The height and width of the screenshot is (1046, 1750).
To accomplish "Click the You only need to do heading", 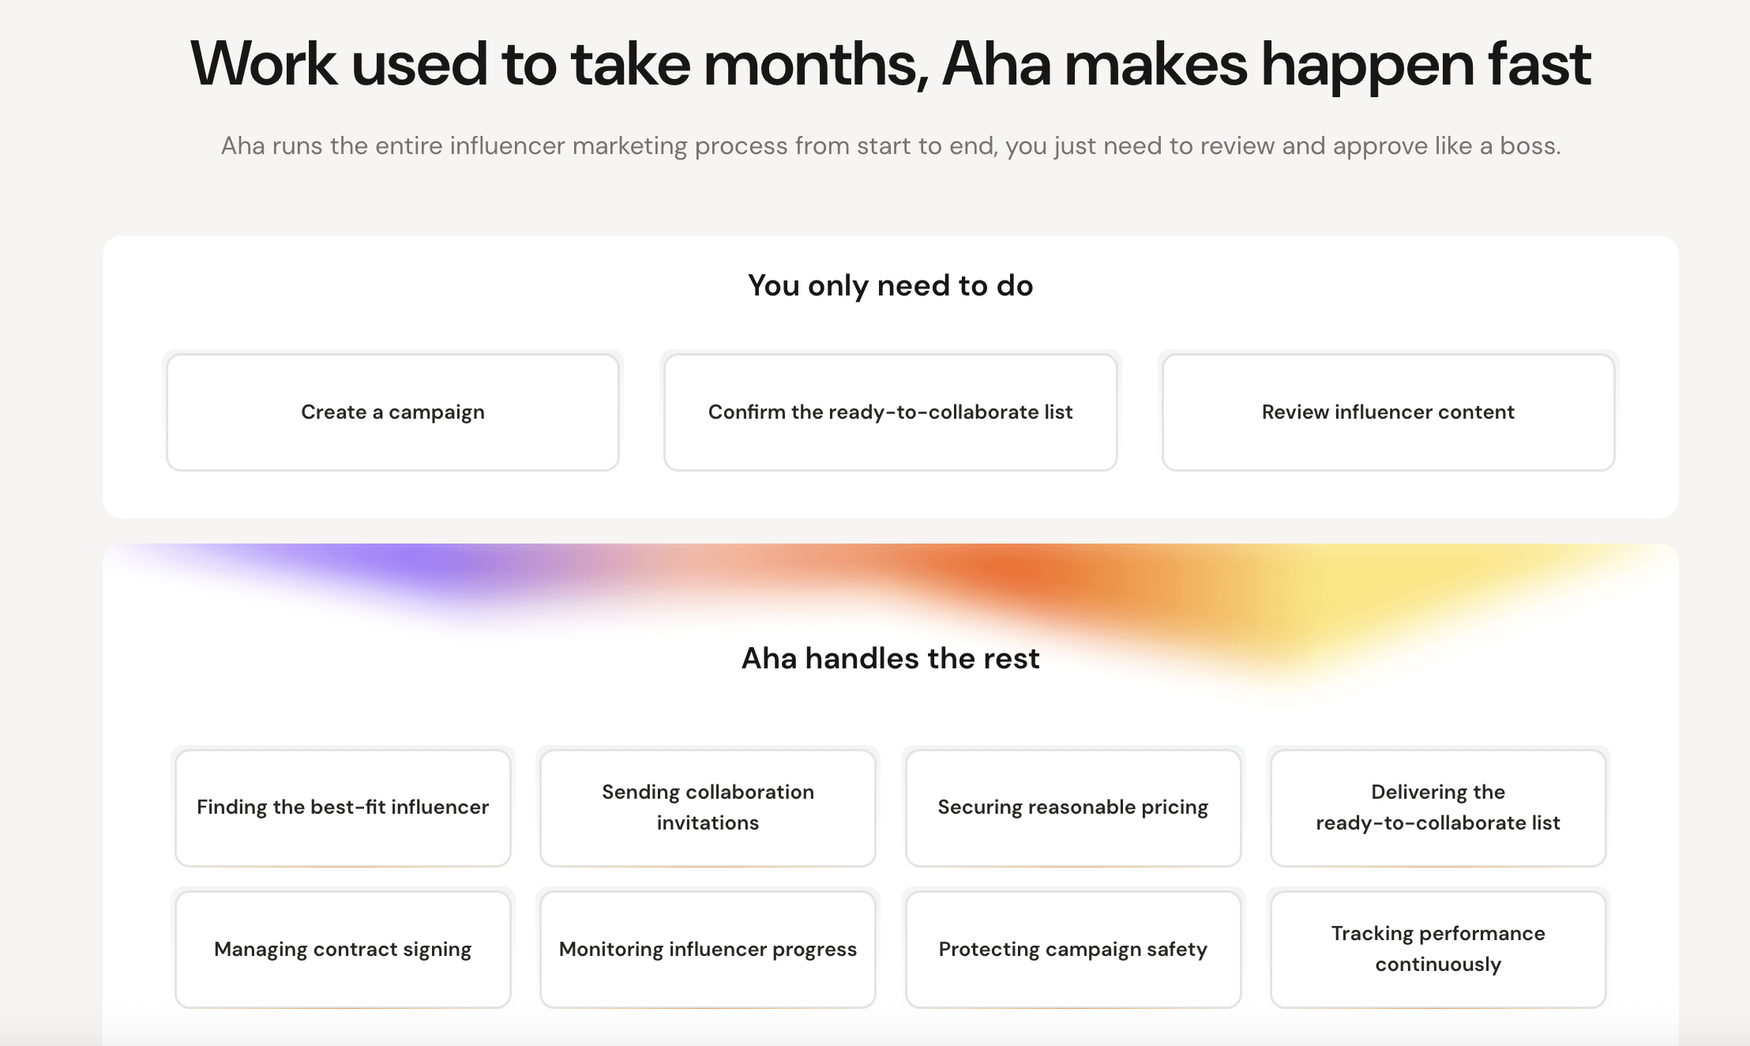I will (x=890, y=285).
